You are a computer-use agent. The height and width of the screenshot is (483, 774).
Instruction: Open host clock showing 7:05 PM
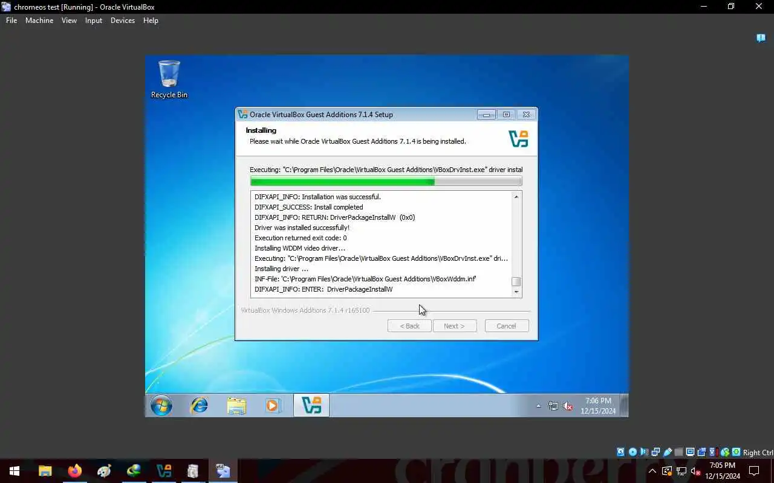[722, 471]
